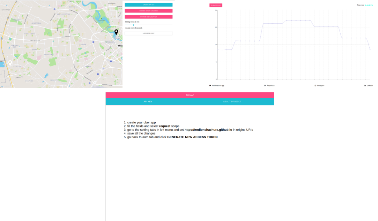Image resolution: width=378 pixels, height=221 pixels.
Task: Switch to the ABOUT PROJECT tab
Action: pos(232,102)
